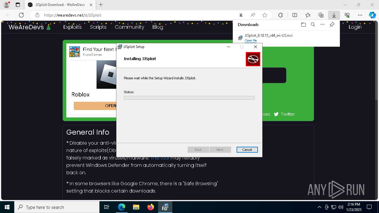Click the Roblox logo image in ad
The height and width of the screenshot is (213, 379).
click(x=107, y=75)
